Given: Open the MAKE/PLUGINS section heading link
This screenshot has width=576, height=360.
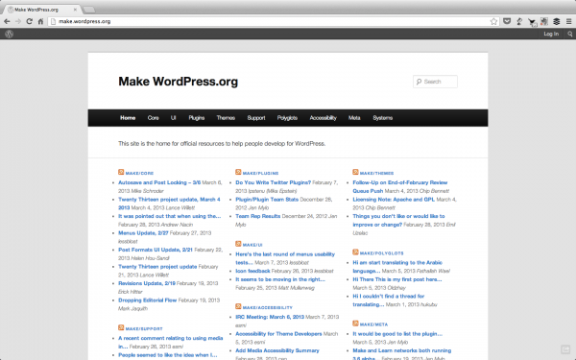Looking at the screenshot, I should (x=260, y=173).
